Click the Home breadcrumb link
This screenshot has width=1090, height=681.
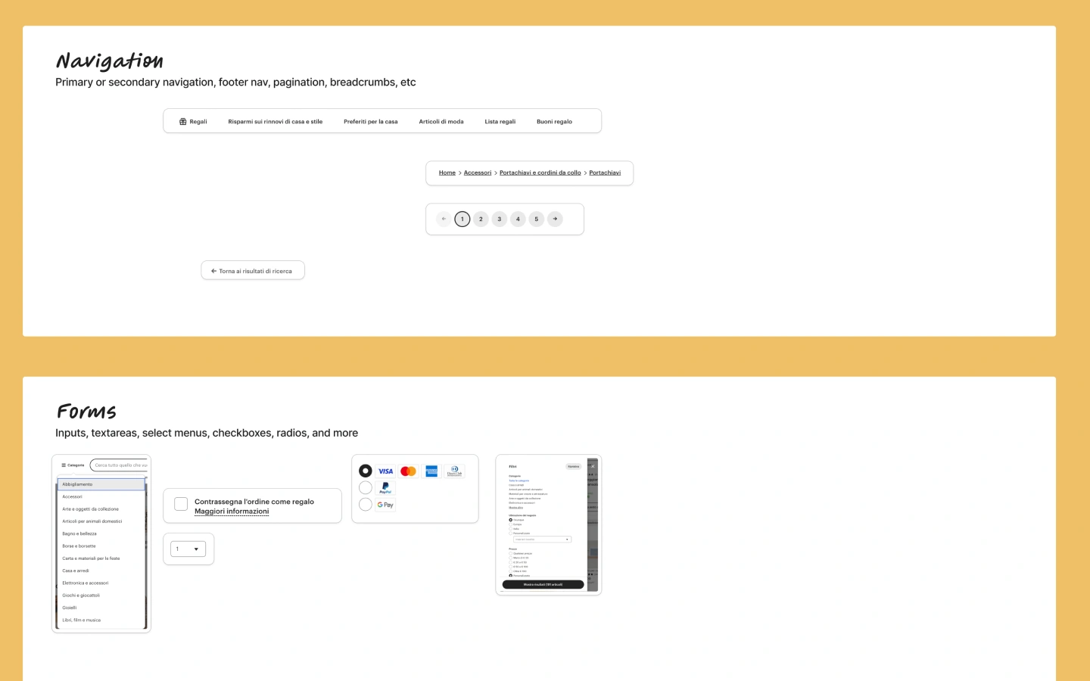pyautogui.click(x=447, y=173)
